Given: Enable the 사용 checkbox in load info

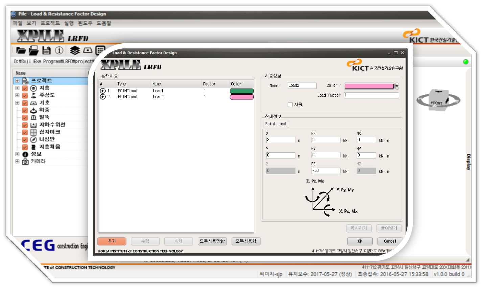Looking at the screenshot, I should point(290,105).
